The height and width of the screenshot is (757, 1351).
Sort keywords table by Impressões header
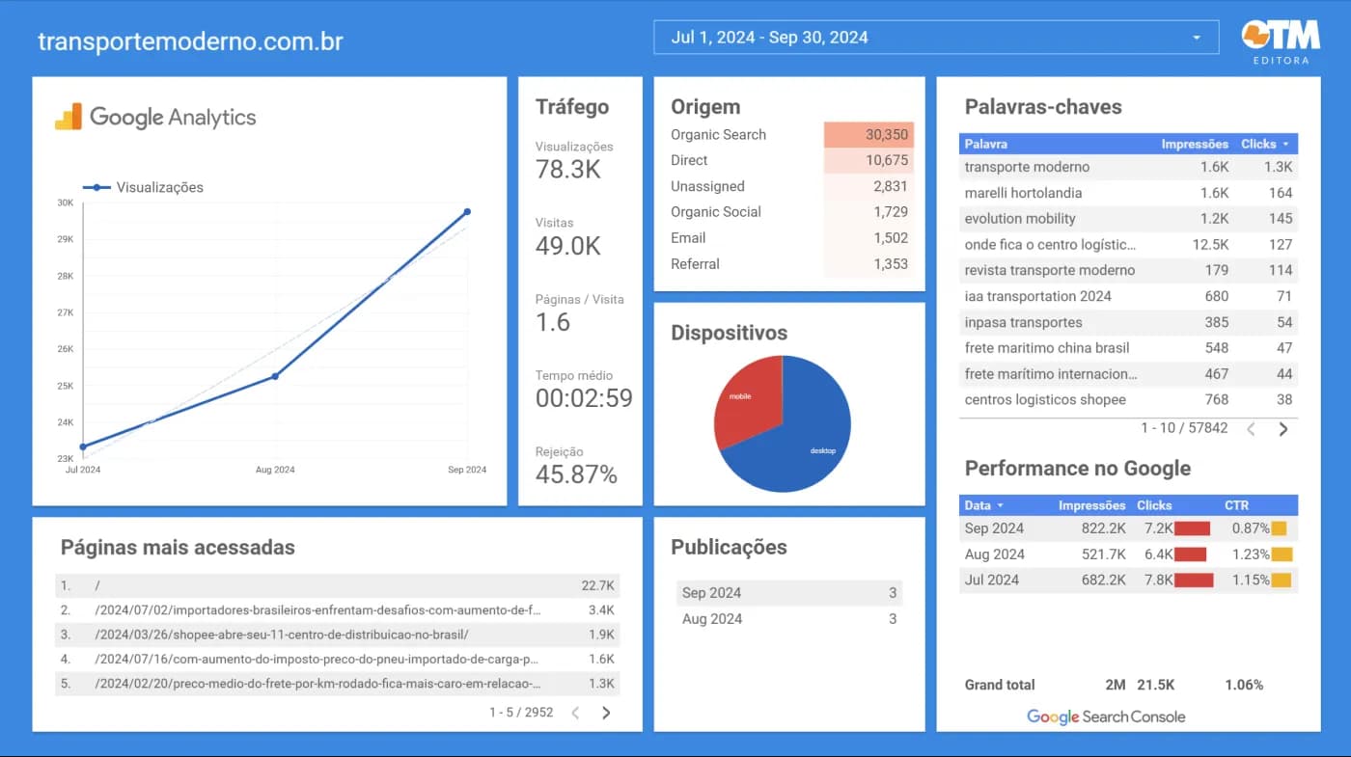pos(1194,144)
